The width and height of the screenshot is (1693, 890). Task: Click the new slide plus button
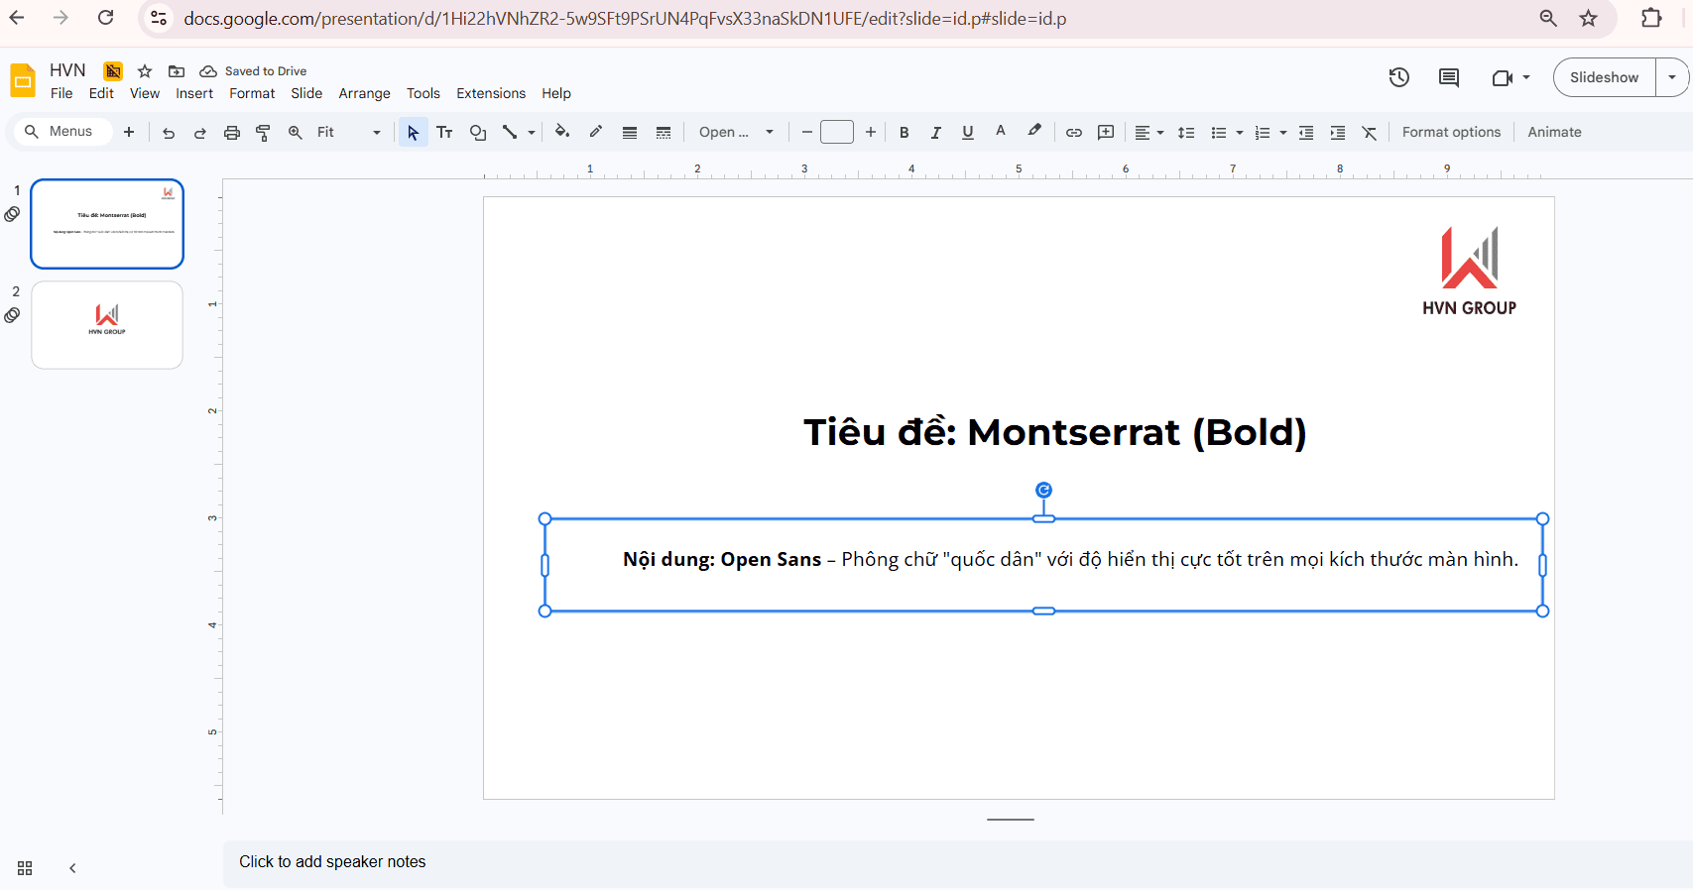coord(129,132)
